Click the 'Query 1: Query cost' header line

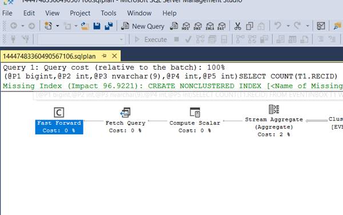[x=114, y=67]
